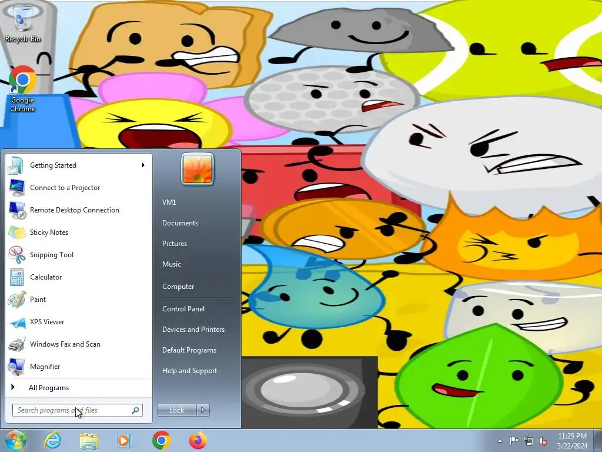Click the network tray icon
The height and width of the screenshot is (452, 602).
tap(529, 441)
